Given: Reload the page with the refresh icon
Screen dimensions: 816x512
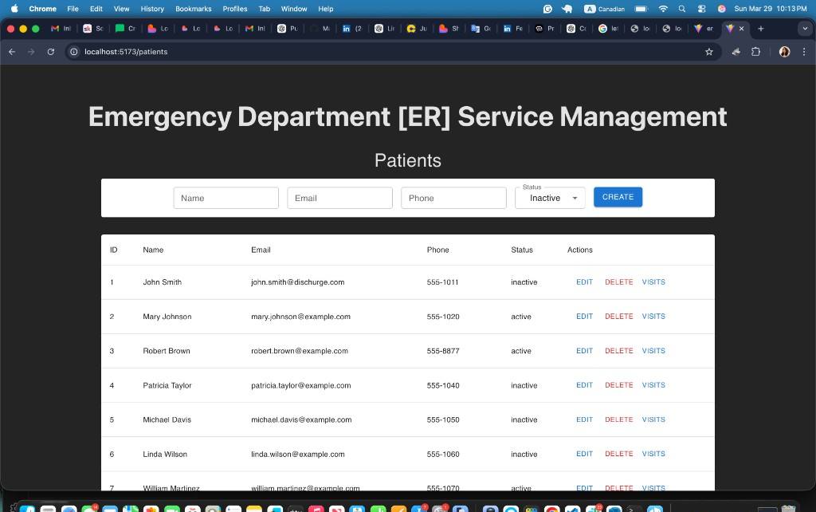Looking at the screenshot, I should click(50, 52).
